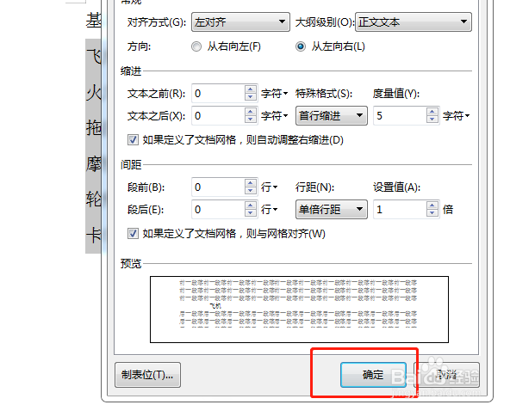Click the 设置值 input field showing 1
This screenshot has width=510, height=411.
pyautogui.click(x=400, y=210)
